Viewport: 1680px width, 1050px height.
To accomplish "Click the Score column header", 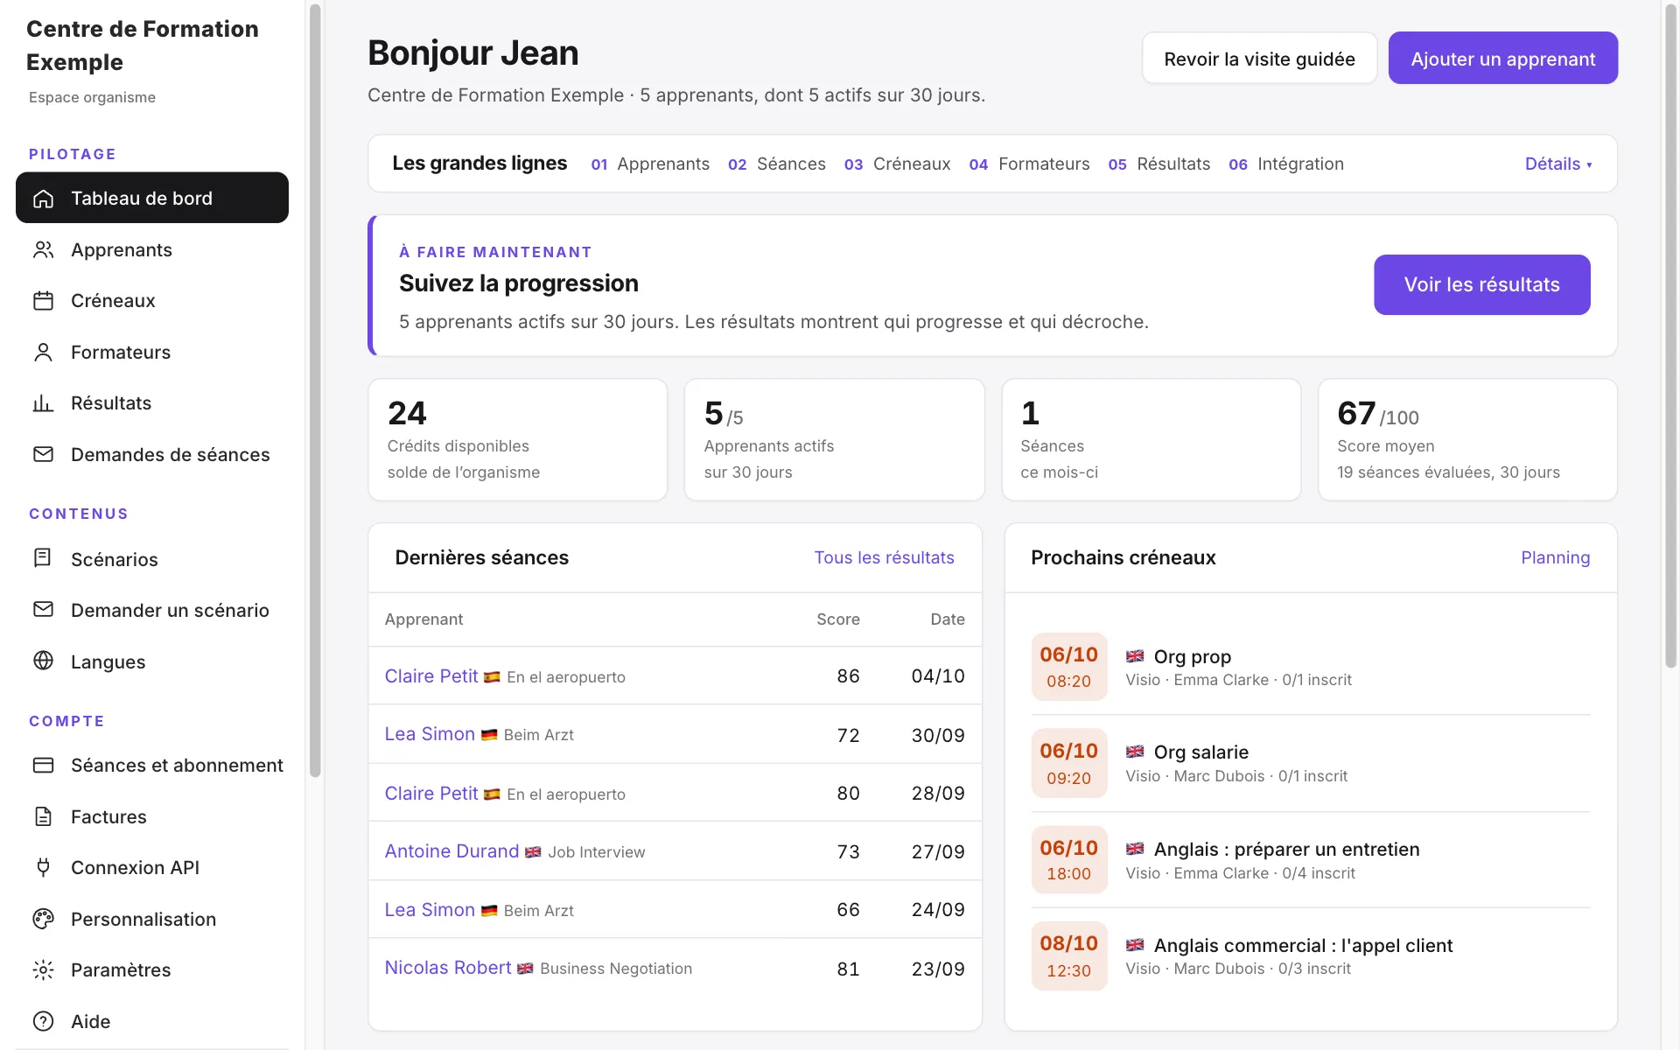I will click(x=837, y=619).
